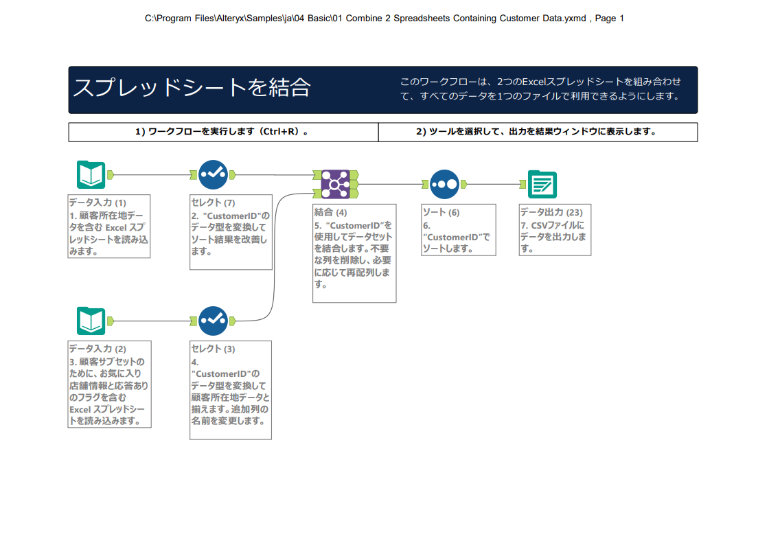
Task: Click the Select (7) checkmark tool icon
Action: (x=213, y=174)
